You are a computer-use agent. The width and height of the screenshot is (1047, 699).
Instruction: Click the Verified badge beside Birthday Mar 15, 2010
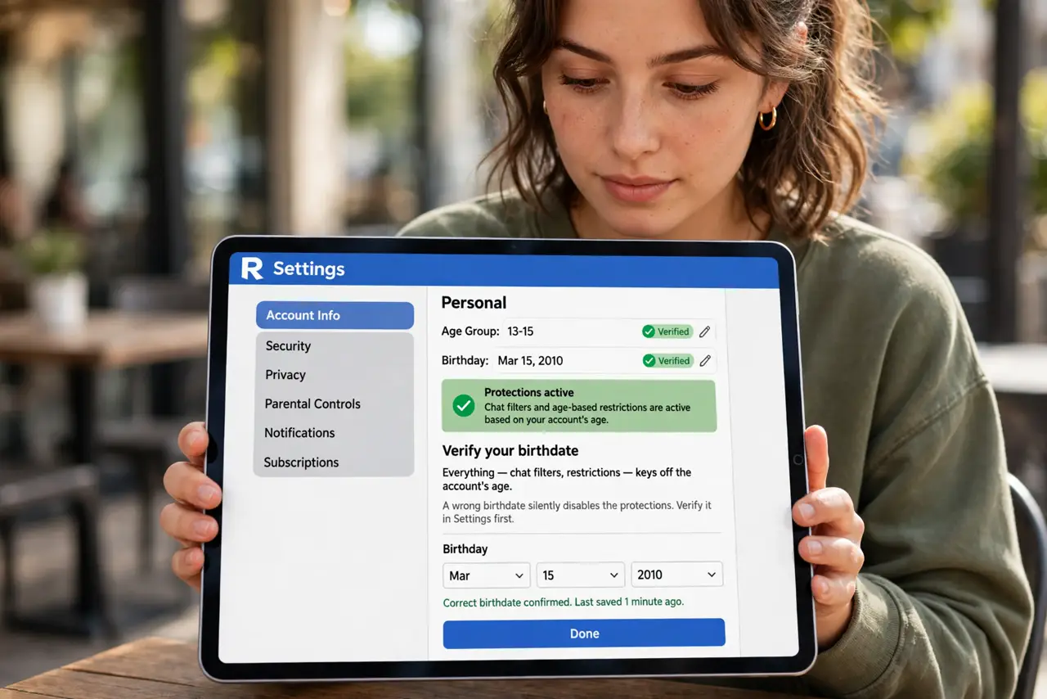[667, 360]
